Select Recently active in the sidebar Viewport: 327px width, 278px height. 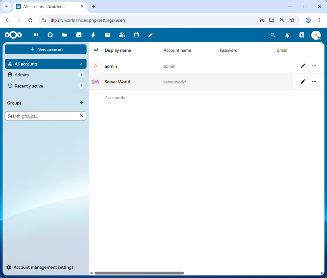[29, 86]
